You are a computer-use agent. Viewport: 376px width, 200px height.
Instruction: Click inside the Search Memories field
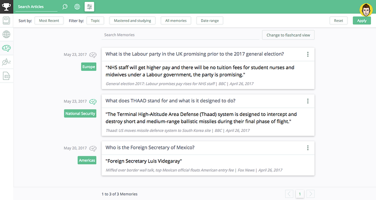pos(179,35)
